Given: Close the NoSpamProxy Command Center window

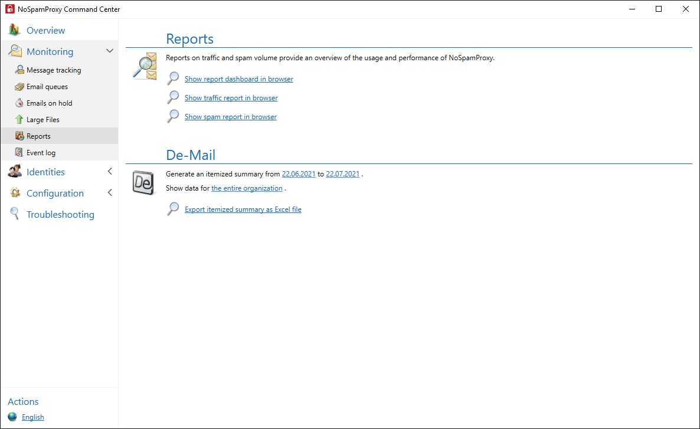Looking at the screenshot, I should pos(686,9).
